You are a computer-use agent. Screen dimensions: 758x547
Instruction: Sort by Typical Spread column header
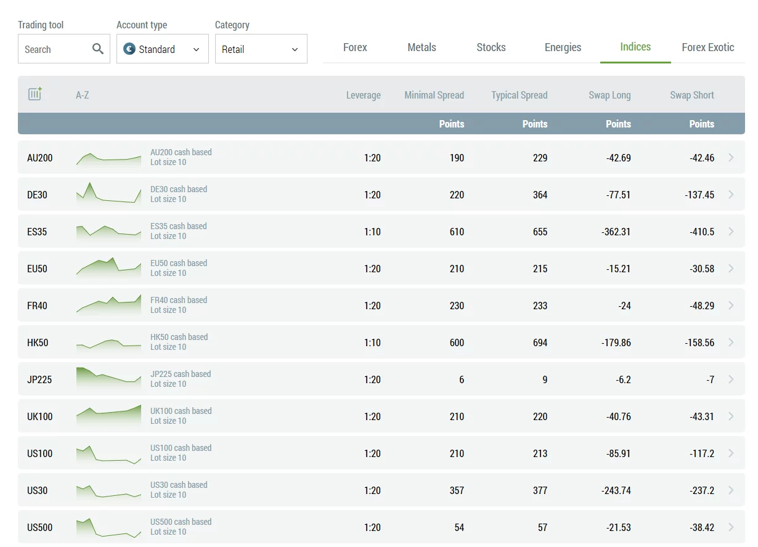[519, 95]
